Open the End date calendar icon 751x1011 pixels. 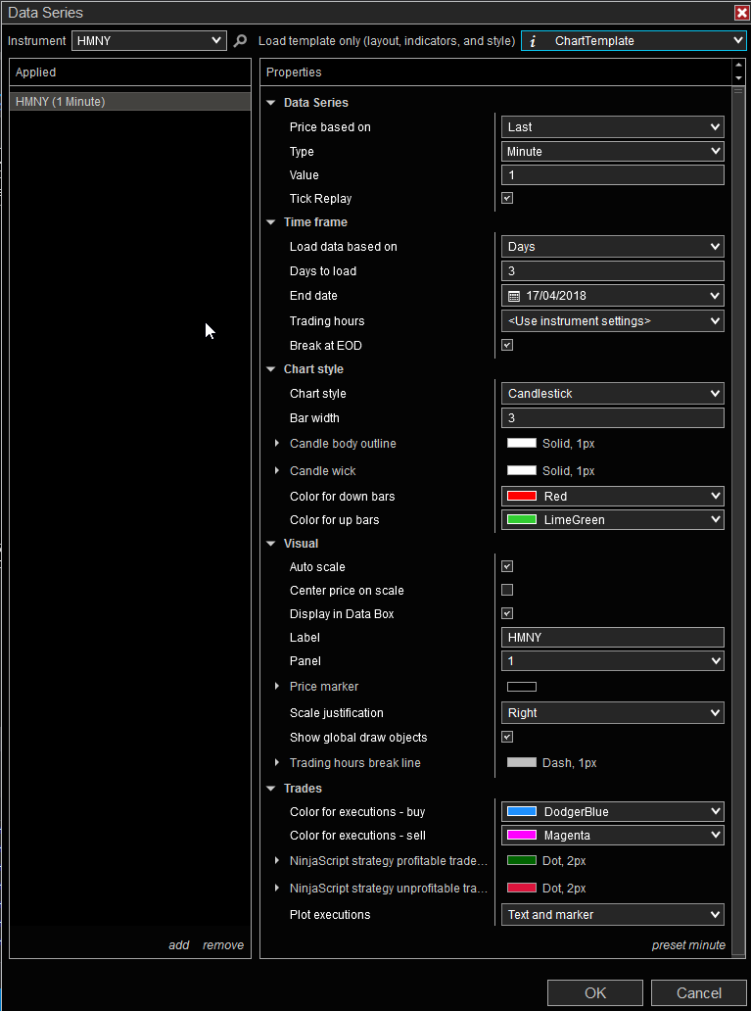(x=514, y=296)
